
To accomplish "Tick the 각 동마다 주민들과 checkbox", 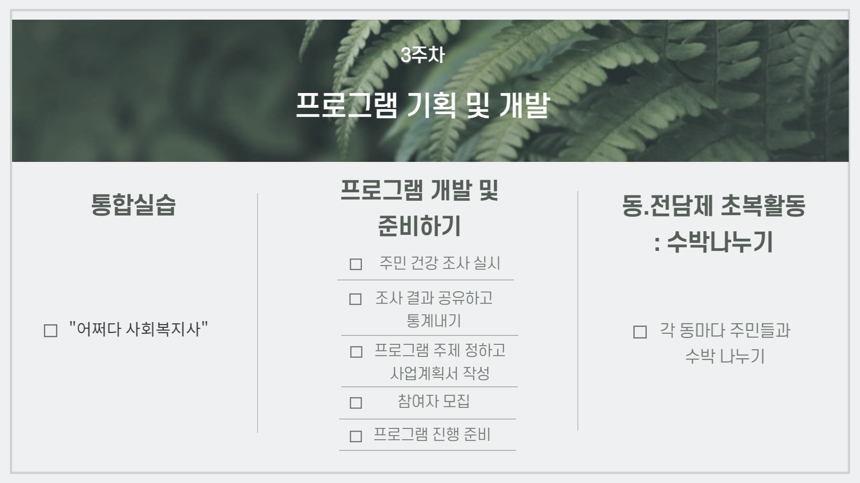I will (640, 332).
